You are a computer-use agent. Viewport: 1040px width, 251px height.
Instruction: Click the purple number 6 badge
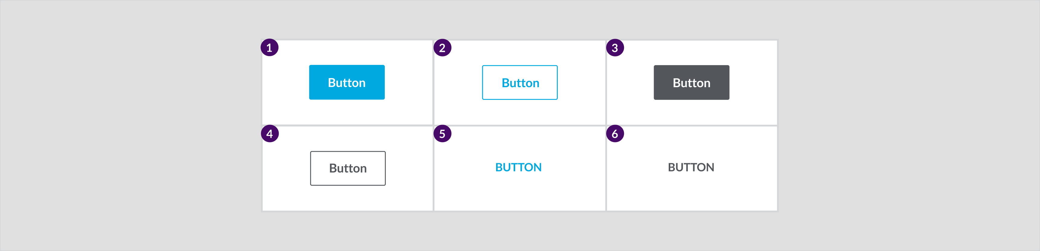tap(615, 134)
